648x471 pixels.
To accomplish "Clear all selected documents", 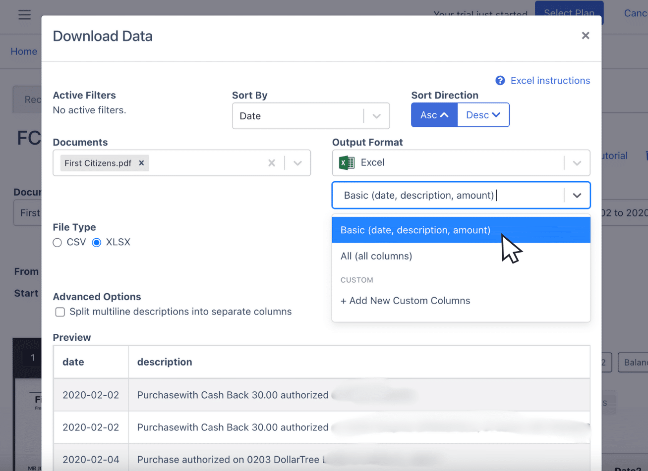I will pyautogui.click(x=272, y=163).
